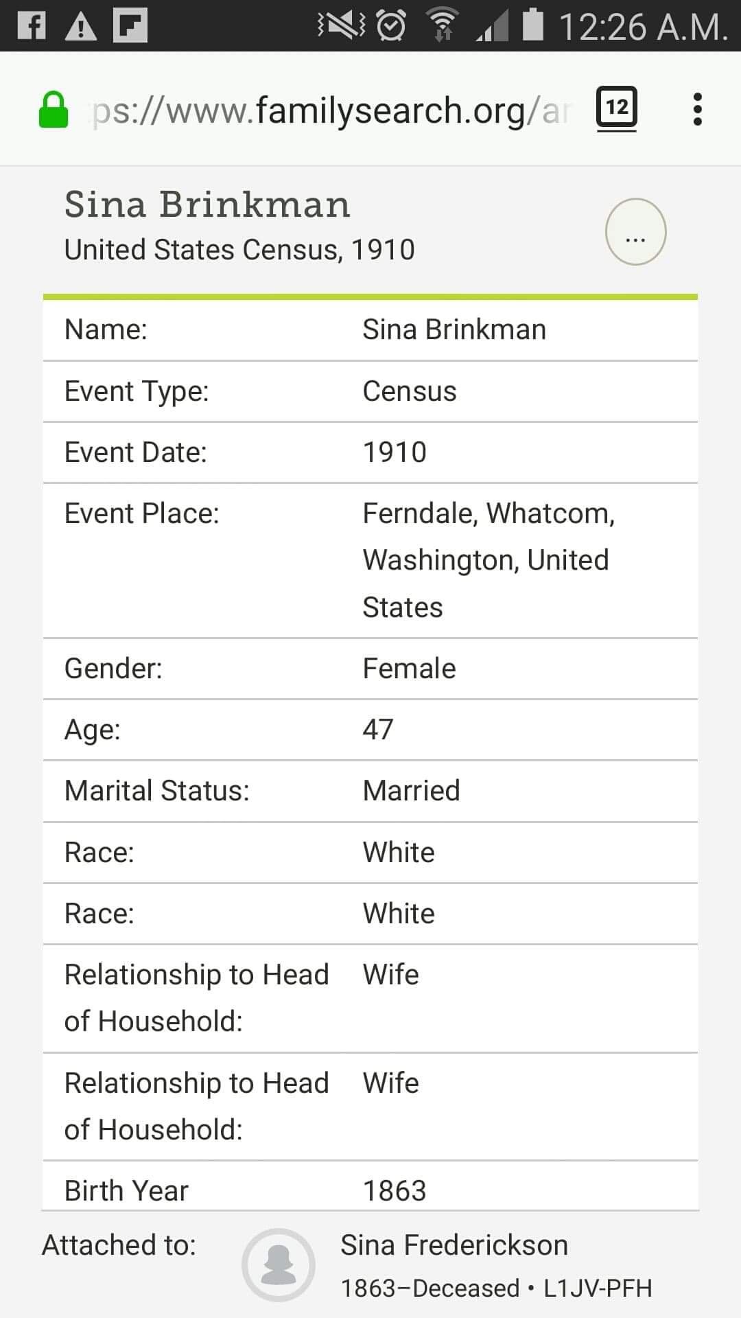
Task: Tap the warning triangle notification icon
Action: (81, 26)
